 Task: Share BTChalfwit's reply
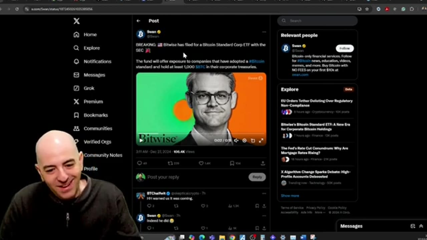point(264,206)
